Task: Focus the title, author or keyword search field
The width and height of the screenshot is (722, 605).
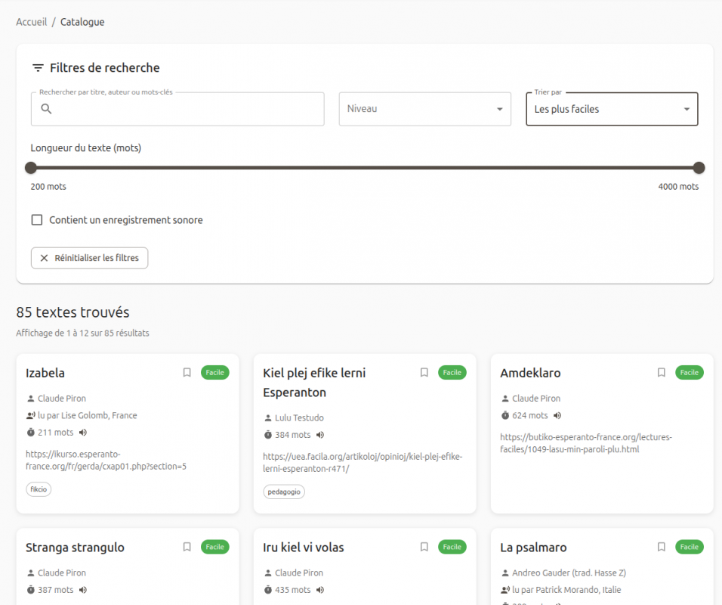Action: [185, 109]
